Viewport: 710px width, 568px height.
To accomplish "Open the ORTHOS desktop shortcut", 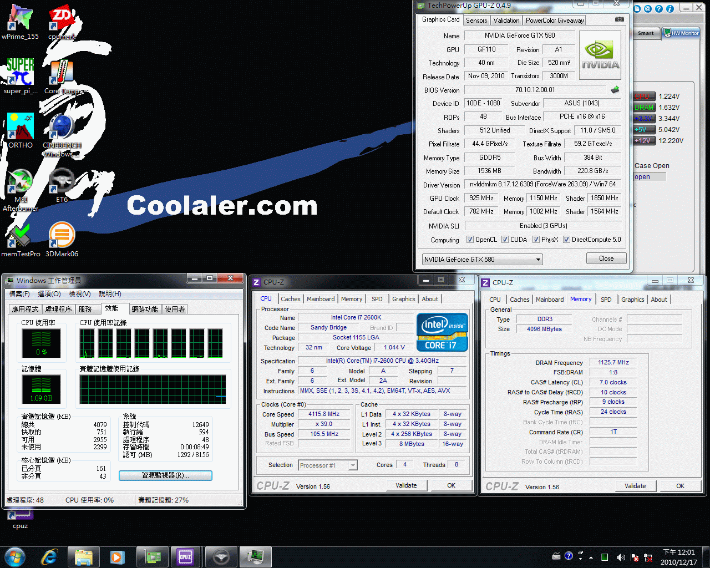I will click(21, 131).
